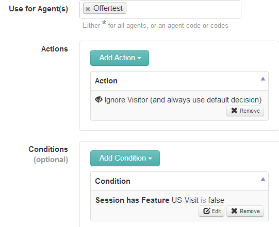Click inside the agents input field
Image resolution: width=279 pixels, height=227 pixels.
point(183,10)
